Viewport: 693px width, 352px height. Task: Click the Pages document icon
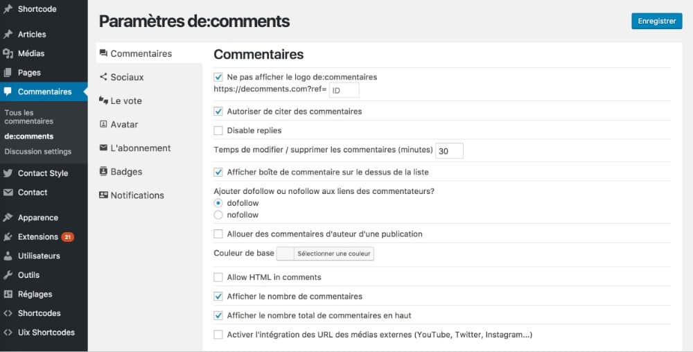pos(8,73)
